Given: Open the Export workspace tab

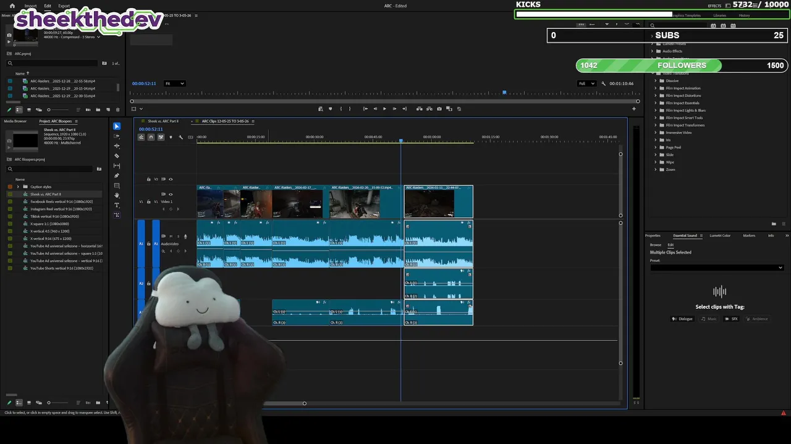Looking at the screenshot, I should coord(64,6).
